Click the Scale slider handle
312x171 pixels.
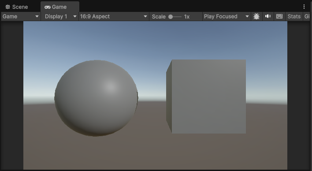[171, 17]
